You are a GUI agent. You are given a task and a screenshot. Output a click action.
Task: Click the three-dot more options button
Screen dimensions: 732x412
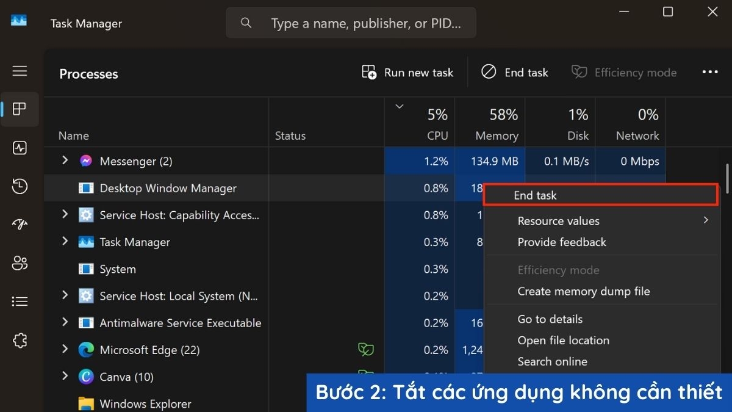pos(709,73)
